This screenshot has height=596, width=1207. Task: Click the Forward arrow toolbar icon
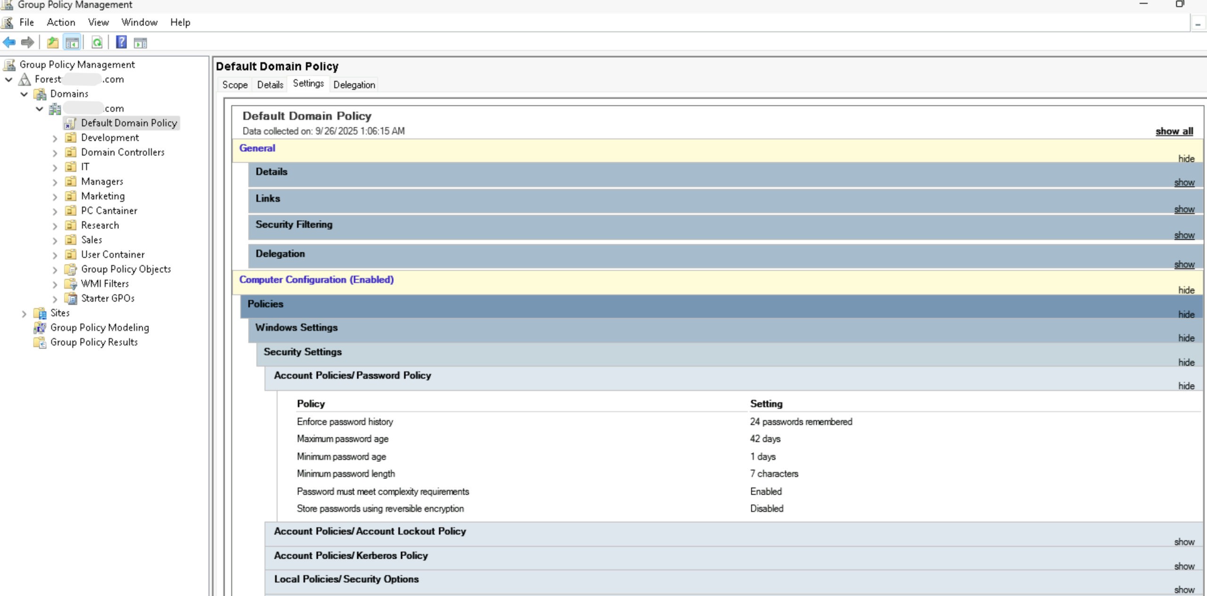pos(28,42)
